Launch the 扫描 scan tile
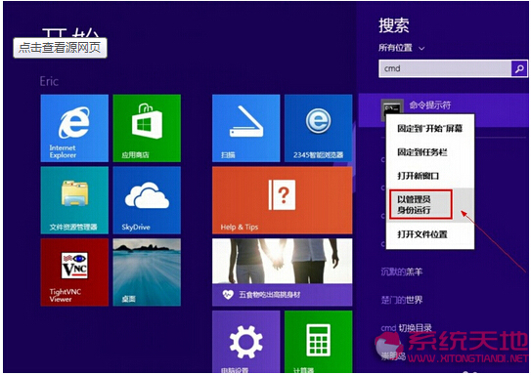The image size is (531, 375). click(x=246, y=128)
